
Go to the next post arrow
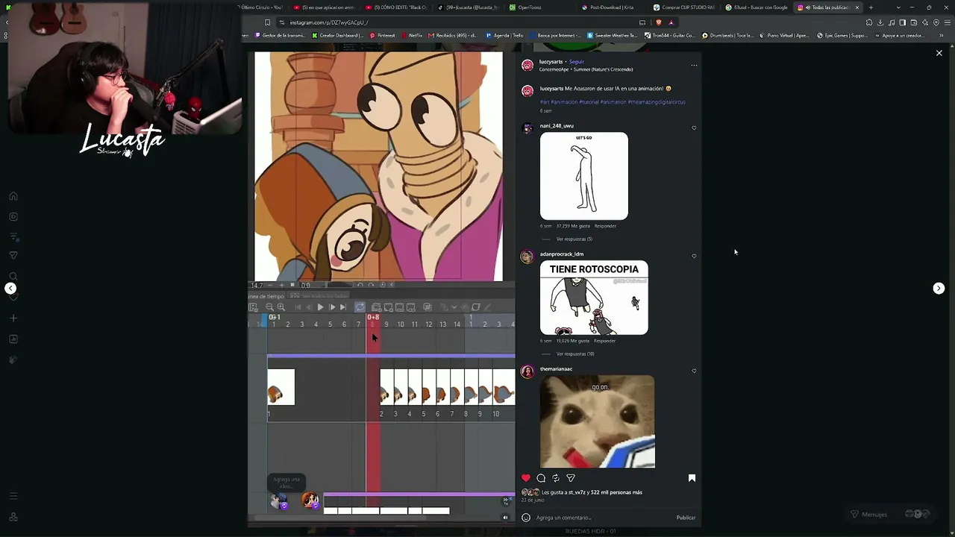point(939,288)
